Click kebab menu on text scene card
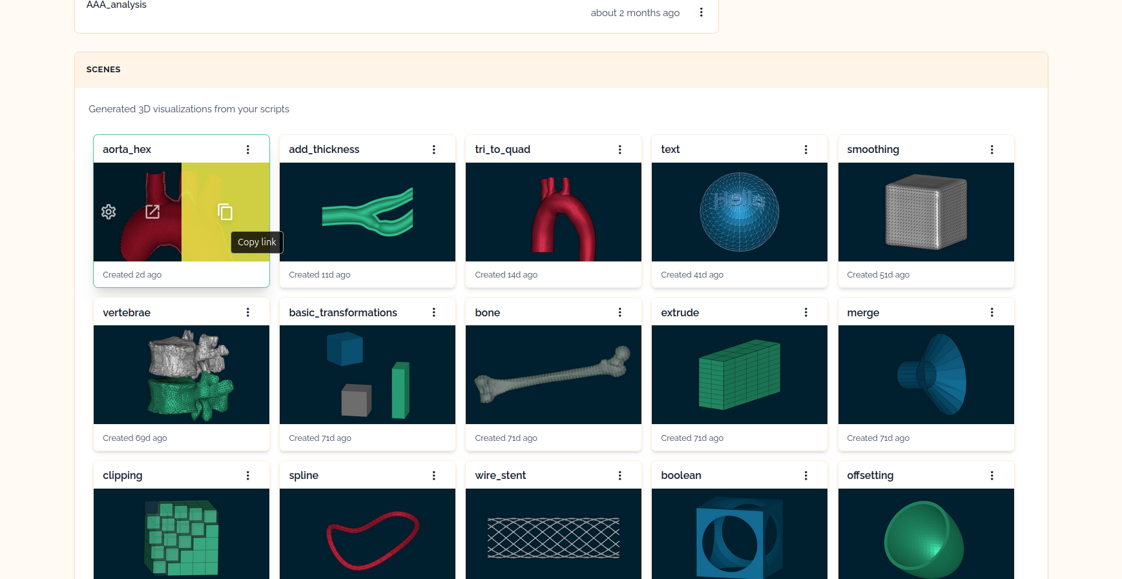Screen dimensions: 1122x579 pos(805,150)
